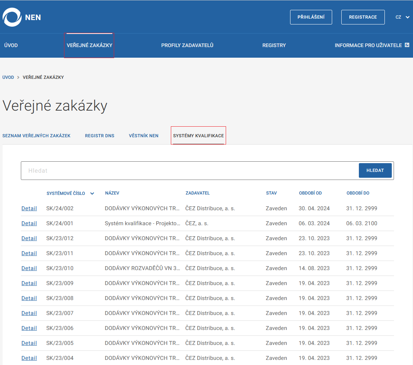This screenshot has width=413, height=365.
Task: Toggle sort arrow next to Systémové číslo
Action: pyautogui.click(x=92, y=193)
